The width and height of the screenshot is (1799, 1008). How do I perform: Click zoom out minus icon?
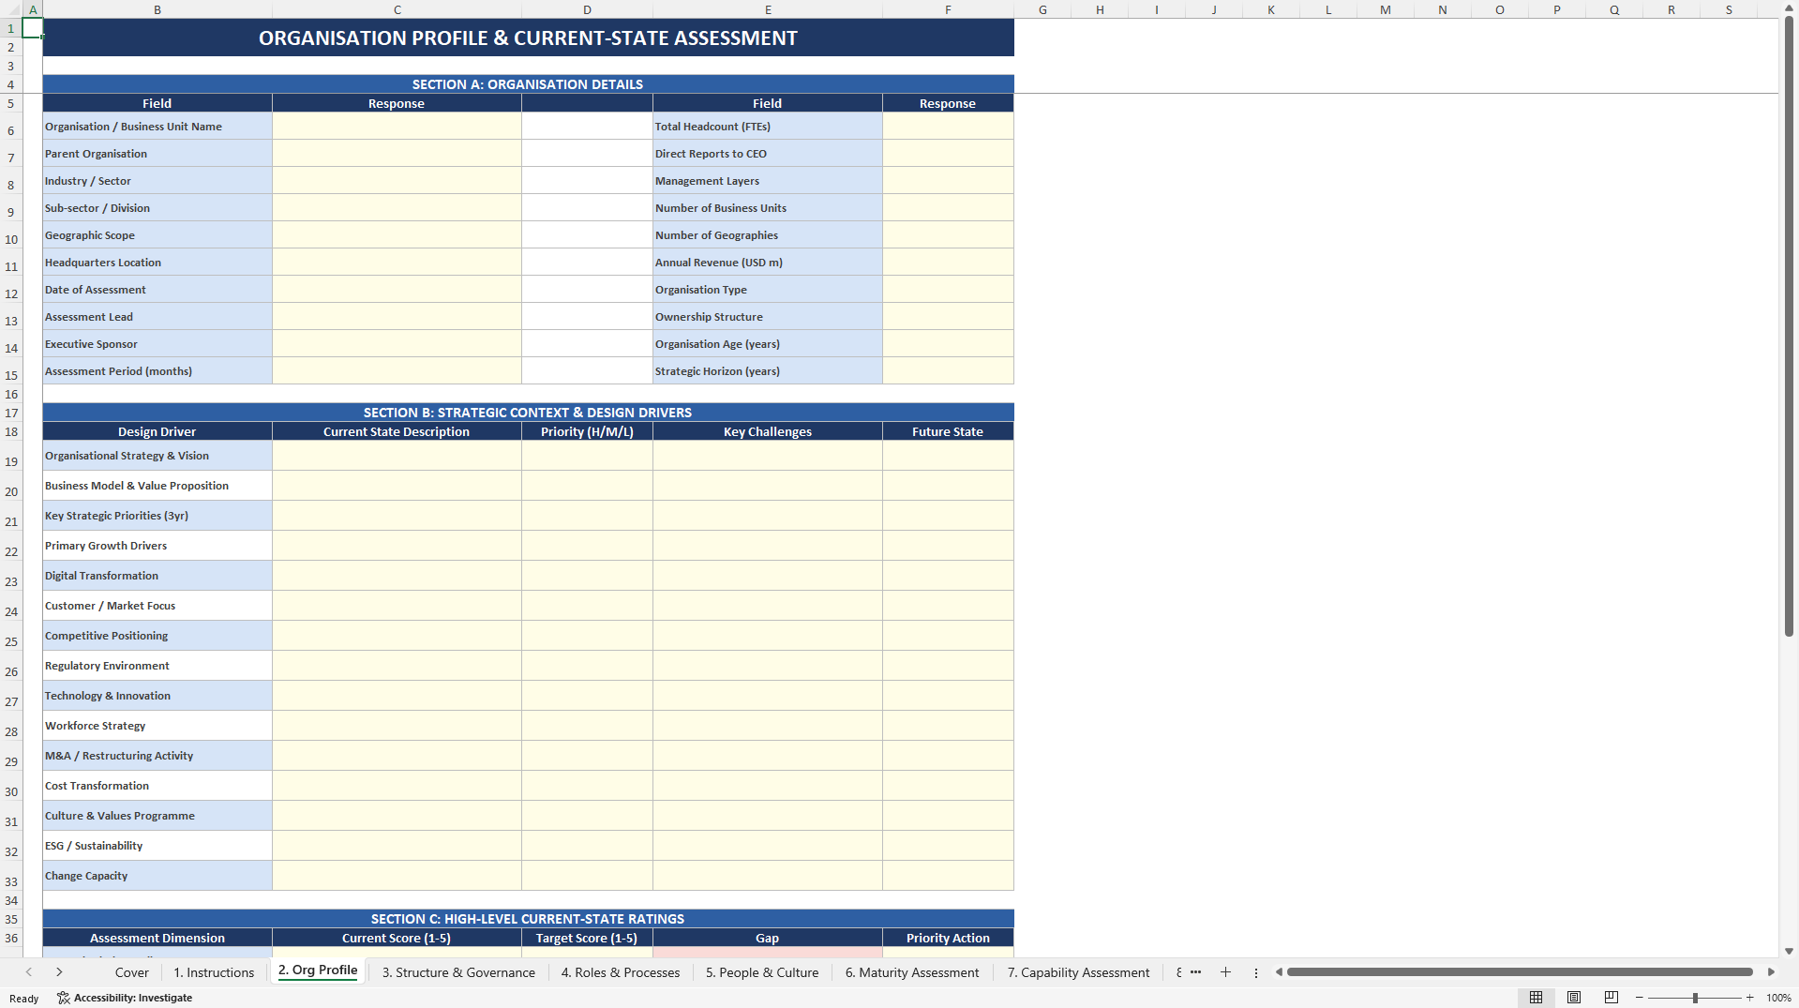1640,998
